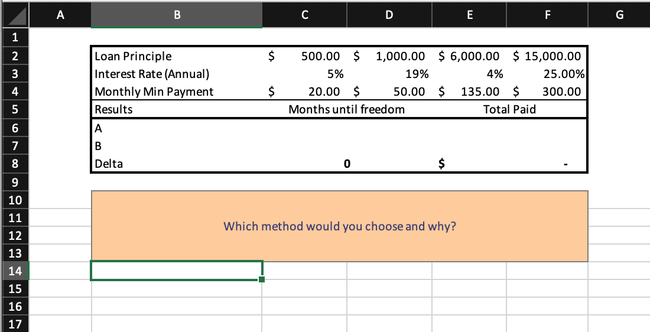650x332 pixels.
Task: Select the 300.00 minimum payment cell
Action: click(x=547, y=92)
